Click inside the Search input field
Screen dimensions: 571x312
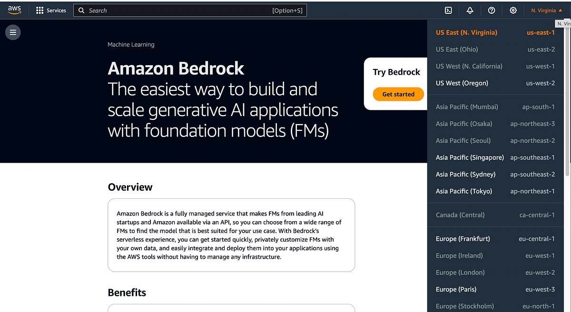pos(190,10)
